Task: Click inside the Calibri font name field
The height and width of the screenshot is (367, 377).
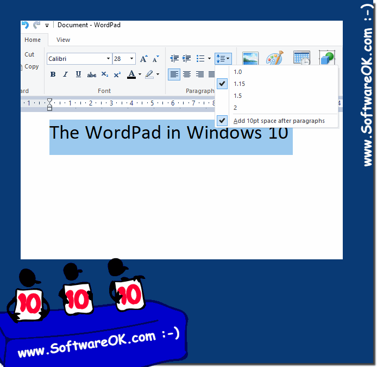Action: point(76,59)
